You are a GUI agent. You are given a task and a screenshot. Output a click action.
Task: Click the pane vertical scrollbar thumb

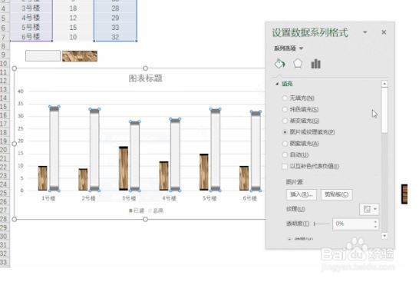click(x=384, y=110)
